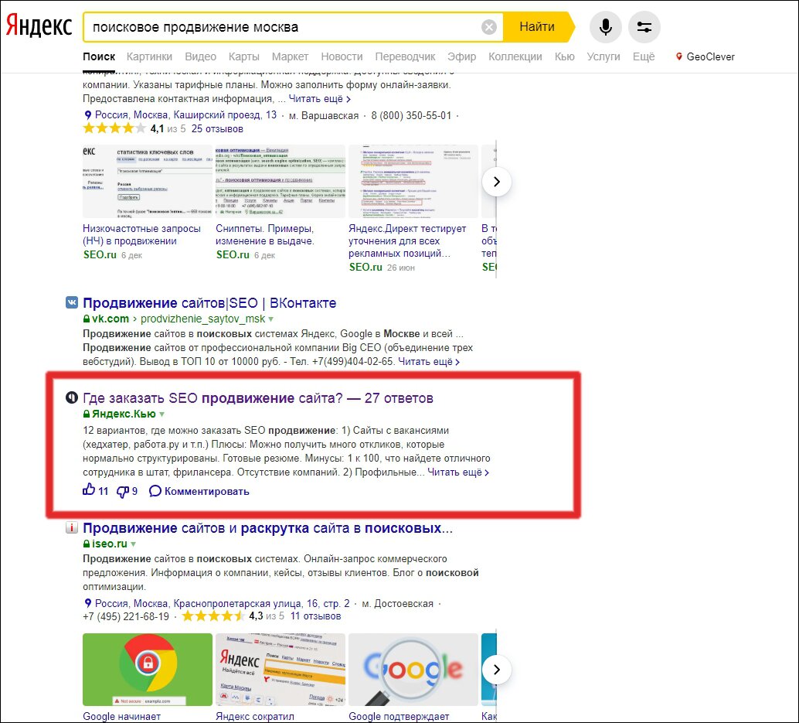Open the Маркет tab

click(290, 56)
